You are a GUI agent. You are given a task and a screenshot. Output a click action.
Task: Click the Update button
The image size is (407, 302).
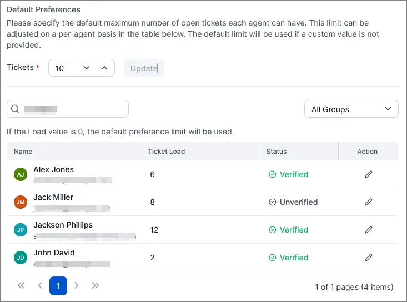coord(144,68)
